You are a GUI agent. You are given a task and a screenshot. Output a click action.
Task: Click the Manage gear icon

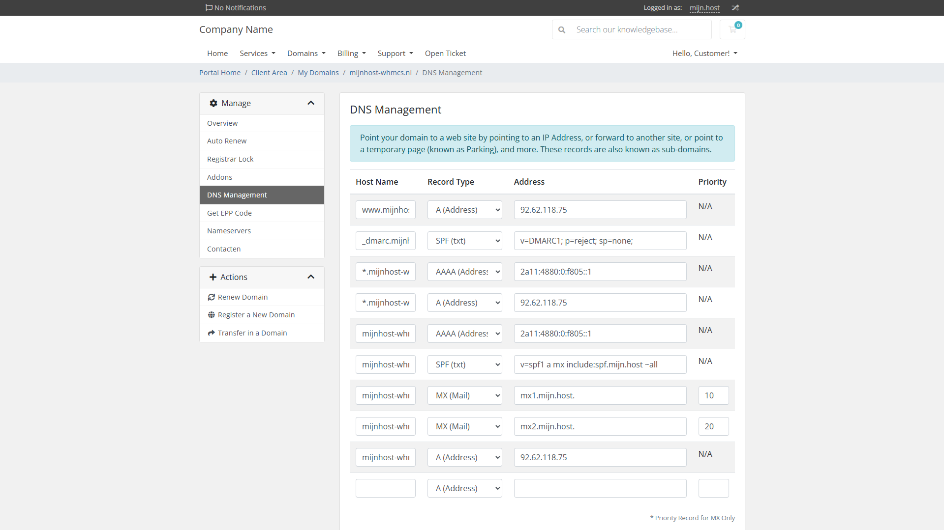click(x=213, y=103)
